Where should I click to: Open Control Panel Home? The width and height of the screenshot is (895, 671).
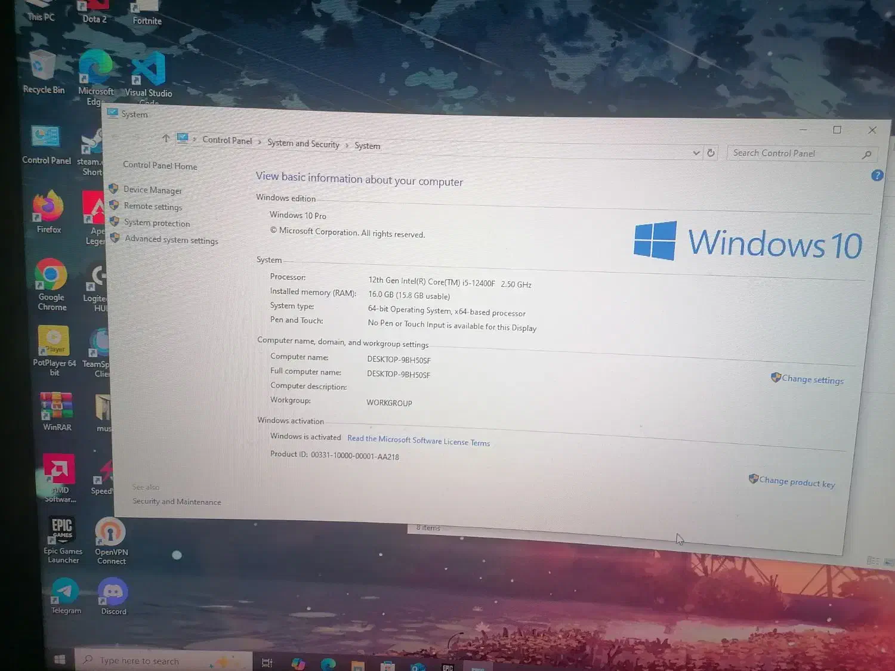(x=160, y=165)
